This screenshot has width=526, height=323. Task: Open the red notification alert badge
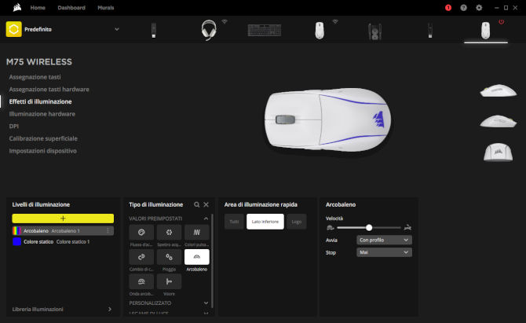[x=448, y=7]
